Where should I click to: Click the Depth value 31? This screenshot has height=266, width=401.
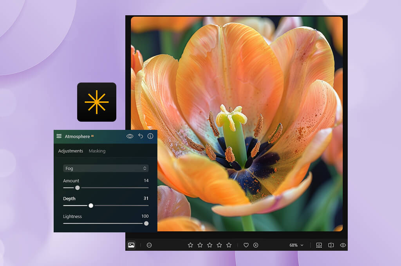tap(146, 198)
